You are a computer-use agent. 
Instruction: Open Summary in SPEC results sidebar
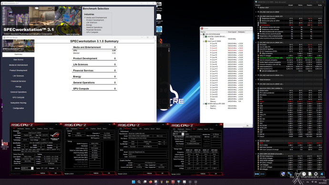(x=18, y=54)
